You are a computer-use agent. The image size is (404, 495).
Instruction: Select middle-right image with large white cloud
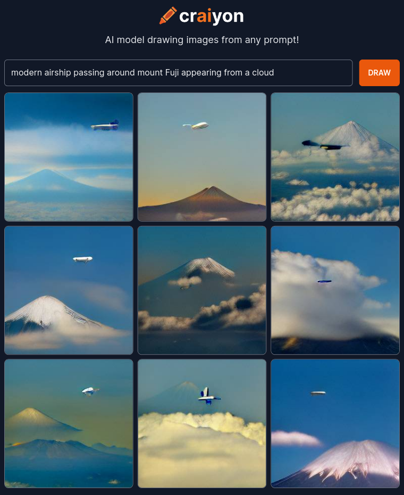click(335, 290)
